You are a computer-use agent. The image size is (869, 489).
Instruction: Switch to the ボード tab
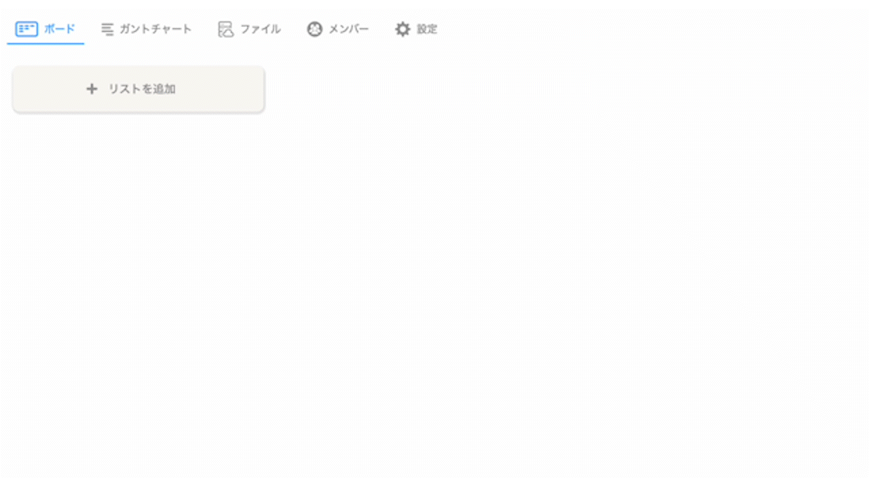click(45, 29)
